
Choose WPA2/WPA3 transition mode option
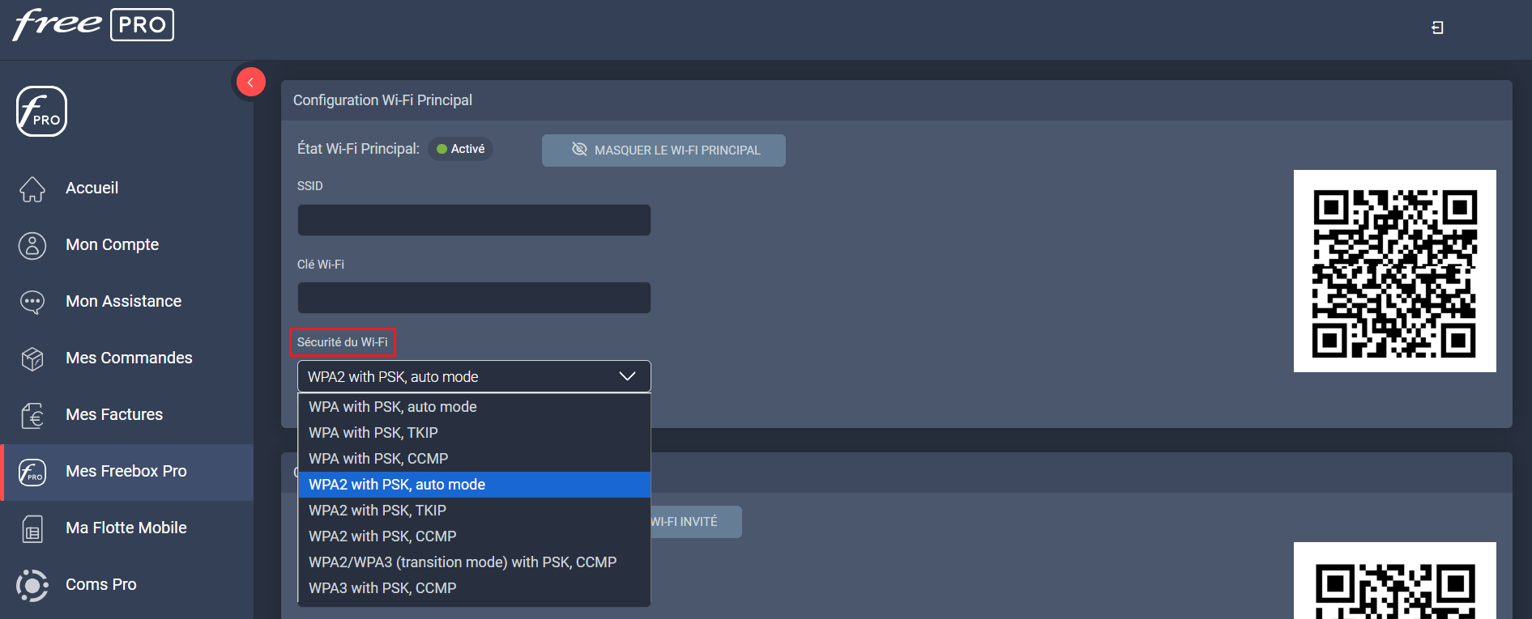(462, 562)
